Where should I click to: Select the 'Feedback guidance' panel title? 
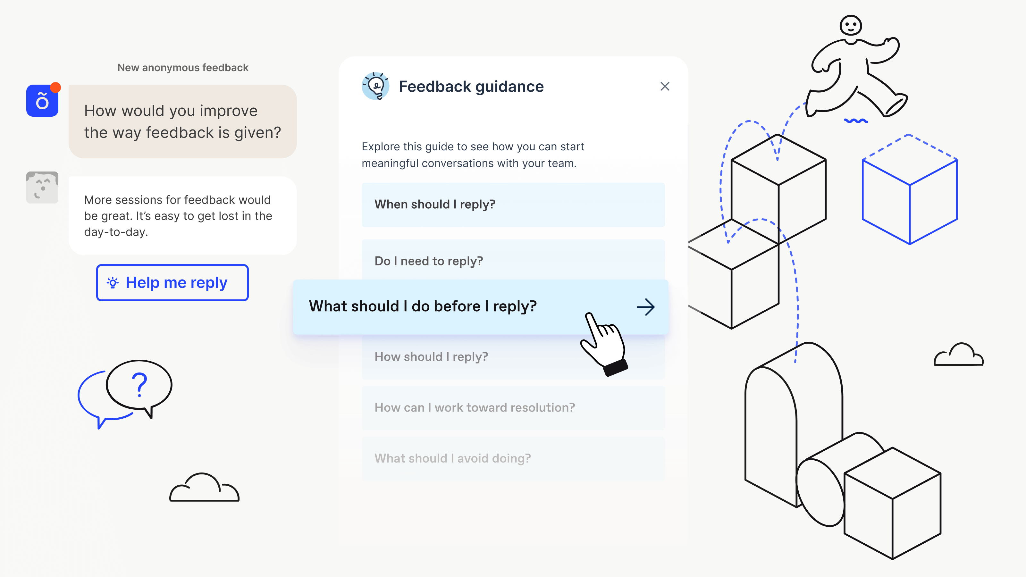pos(471,86)
